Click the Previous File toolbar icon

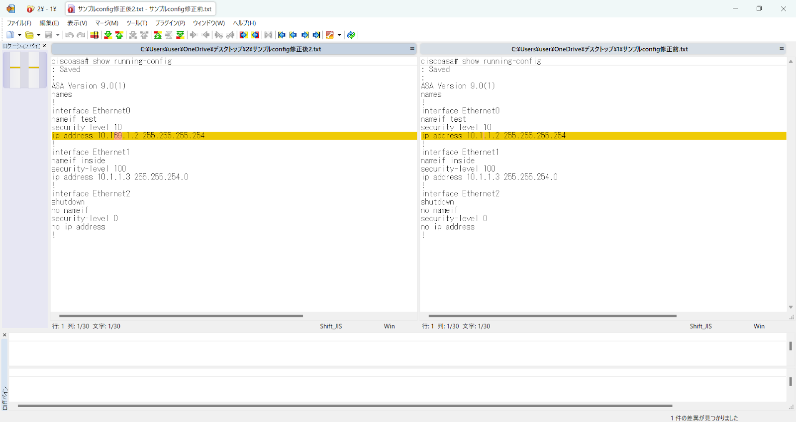tap(293, 35)
